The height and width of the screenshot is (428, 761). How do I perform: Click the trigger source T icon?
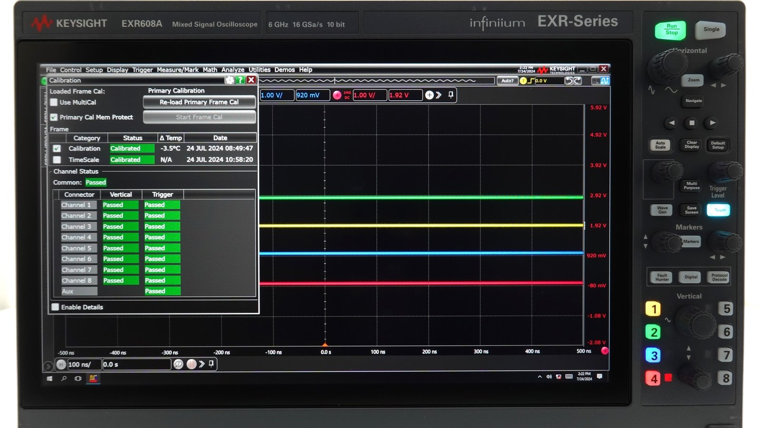click(x=523, y=81)
